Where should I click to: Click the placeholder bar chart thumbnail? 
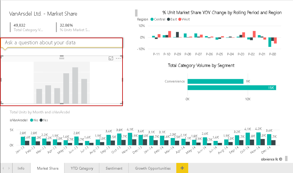click(x=61, y=83)
